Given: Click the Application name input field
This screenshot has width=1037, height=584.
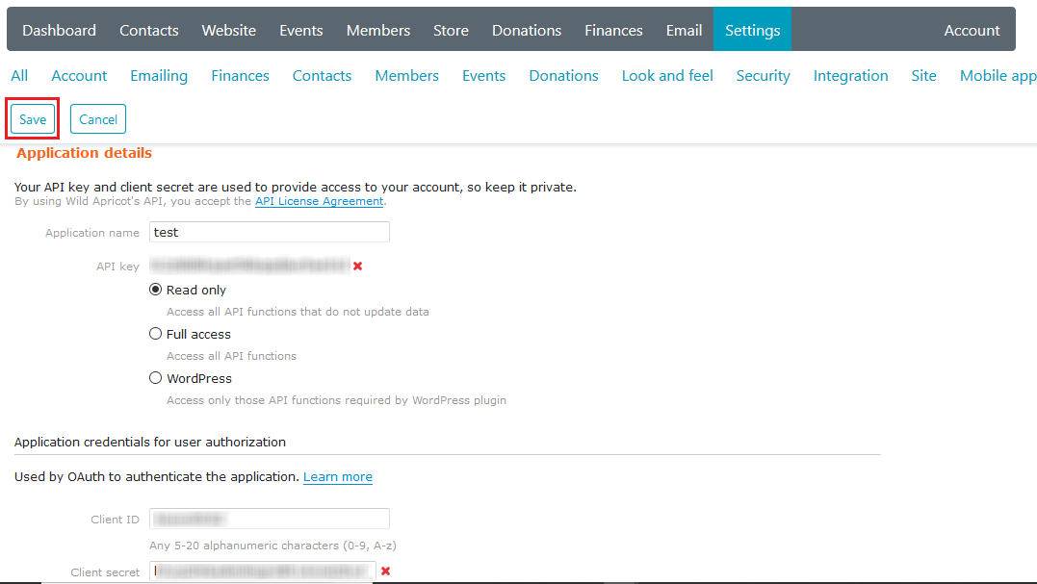Looking at the screenshot, I should point(269,232).
